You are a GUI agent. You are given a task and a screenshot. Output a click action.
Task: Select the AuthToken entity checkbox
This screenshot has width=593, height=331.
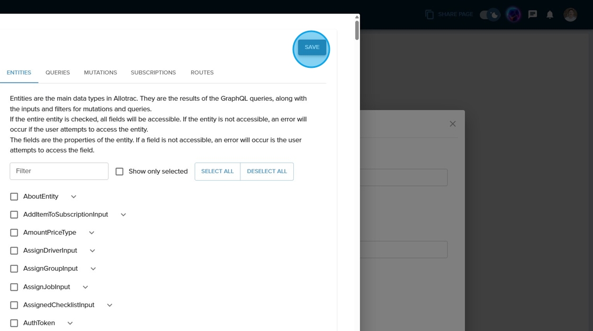tap(14, 323)
